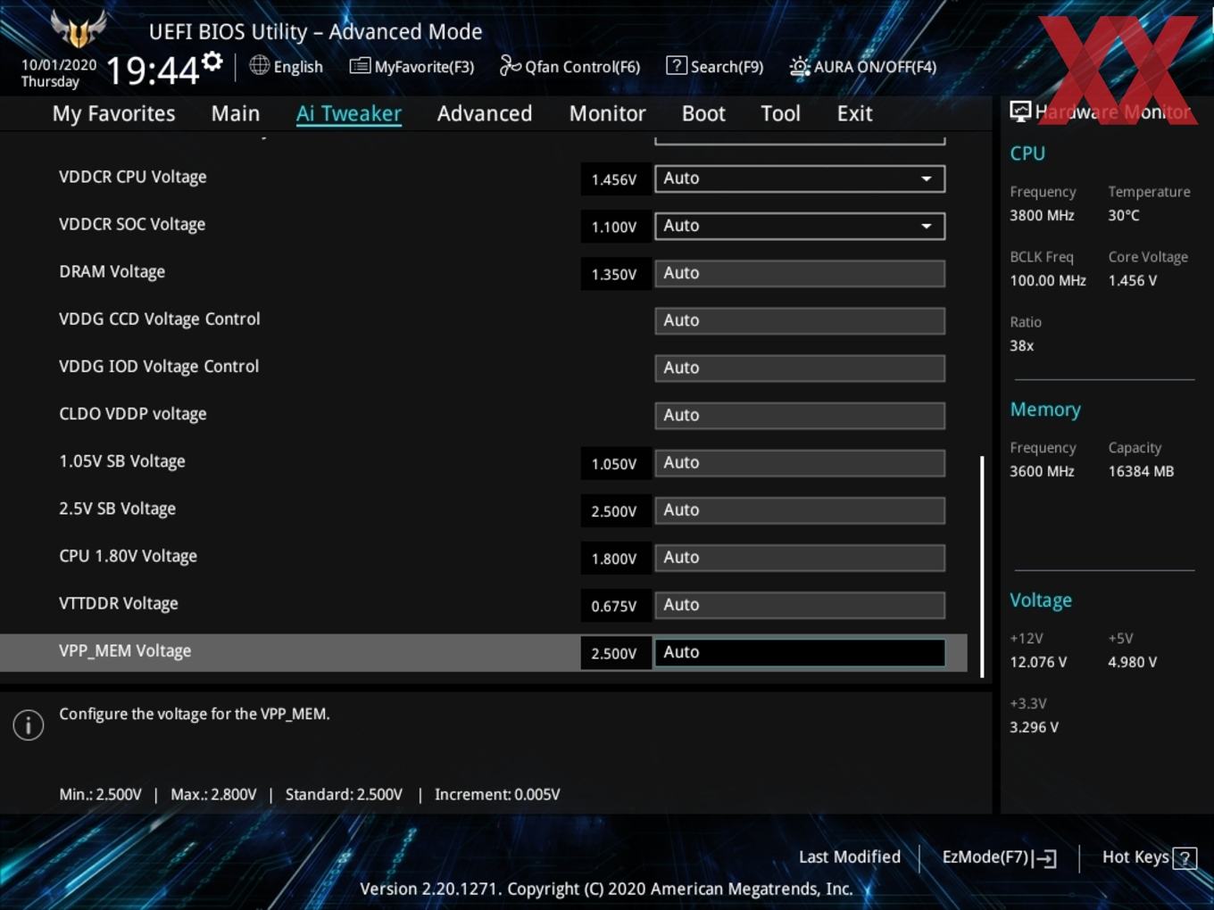Click the 1.456V CPU voltage reading
1214x910 pixels.
[x=614, y=179]
